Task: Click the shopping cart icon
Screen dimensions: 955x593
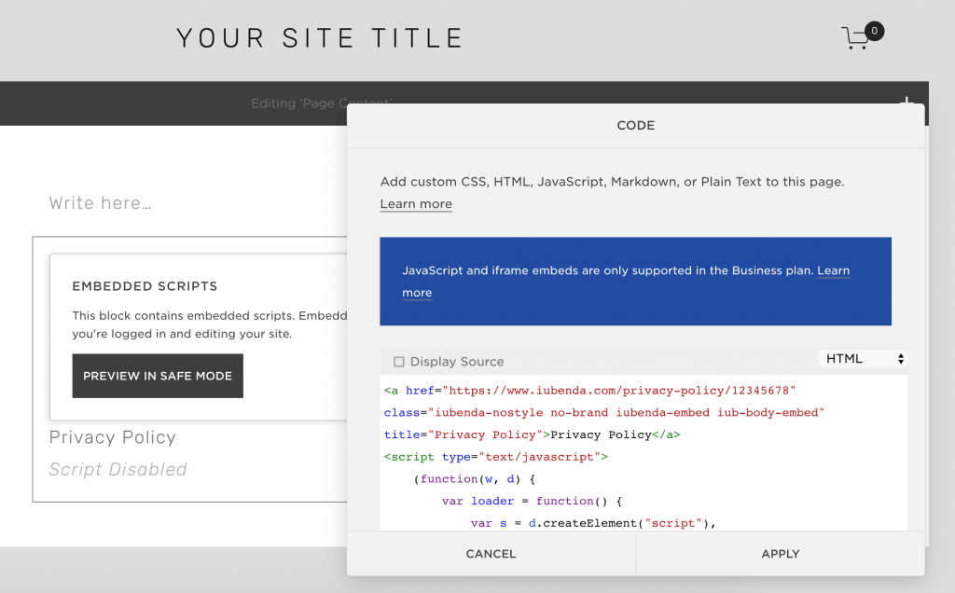Action: pyautogui.click(x=855, y=35)
